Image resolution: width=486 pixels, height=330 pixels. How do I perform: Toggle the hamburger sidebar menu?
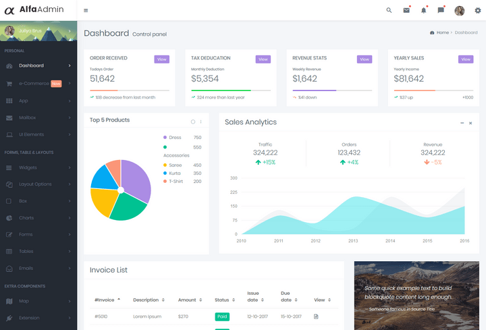(86, 11)
